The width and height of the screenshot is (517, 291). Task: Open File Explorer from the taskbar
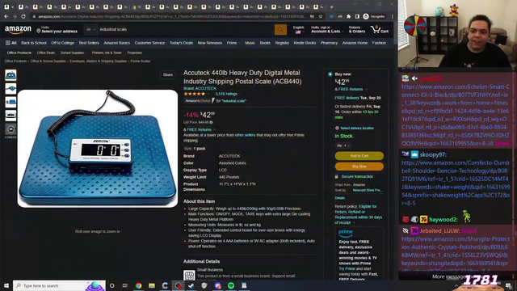(152, 285)
